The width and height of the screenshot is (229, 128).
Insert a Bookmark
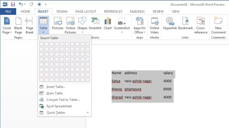185,23
